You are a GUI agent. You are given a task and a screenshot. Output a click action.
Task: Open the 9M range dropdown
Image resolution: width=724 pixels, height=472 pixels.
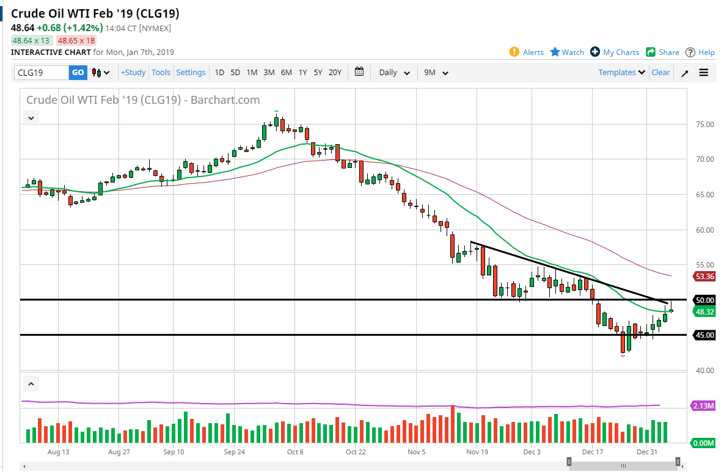(x=435, y=72)
